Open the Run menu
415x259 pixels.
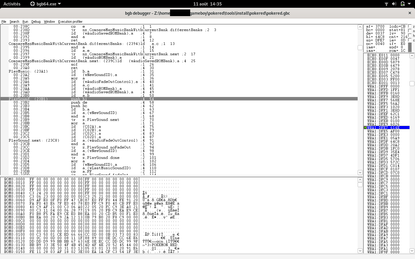25,21
